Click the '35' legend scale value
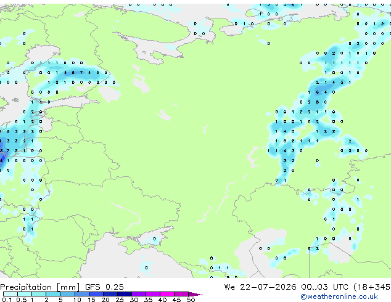 148,300
